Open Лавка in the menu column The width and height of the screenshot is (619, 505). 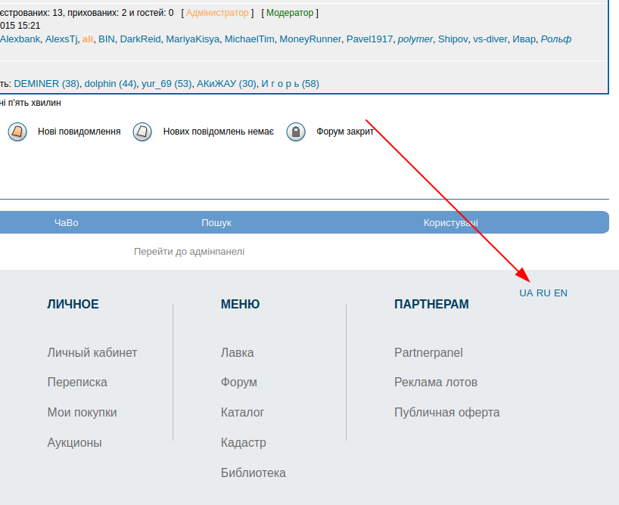[x=237, y=353]
